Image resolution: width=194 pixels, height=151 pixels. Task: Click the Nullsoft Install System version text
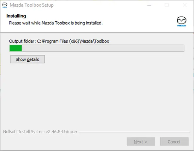point(40,131)
